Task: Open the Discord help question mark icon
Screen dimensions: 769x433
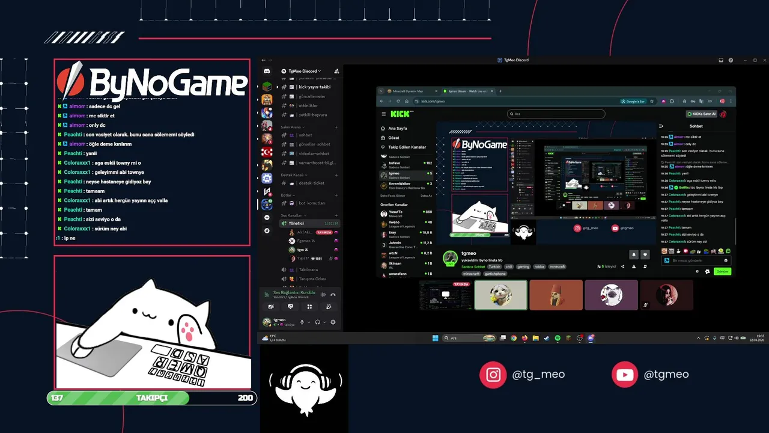Action: coord(731,60)
